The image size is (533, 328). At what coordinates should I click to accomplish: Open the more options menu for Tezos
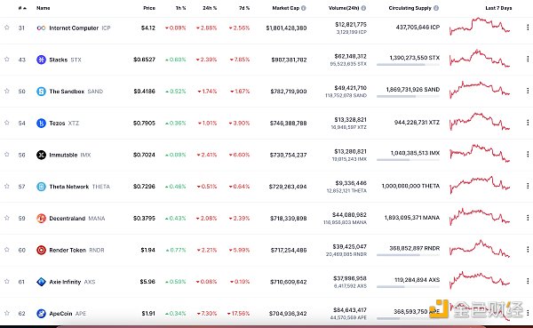coord(528,123)
